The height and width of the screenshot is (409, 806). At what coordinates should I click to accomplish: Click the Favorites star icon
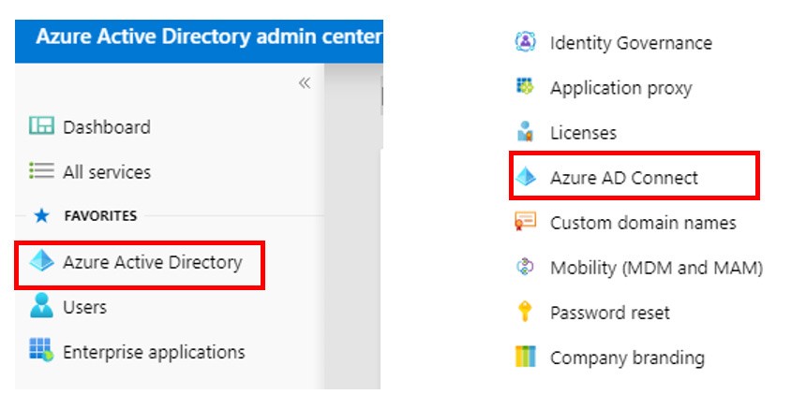tap(41, 215)
